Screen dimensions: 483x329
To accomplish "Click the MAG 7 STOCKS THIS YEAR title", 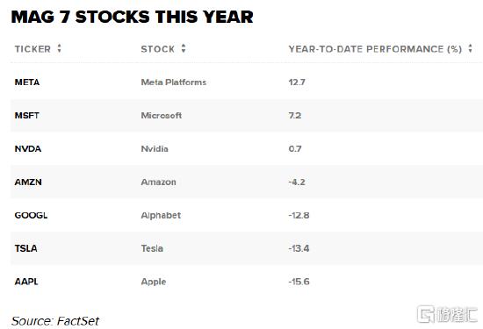I will (132, 17).
